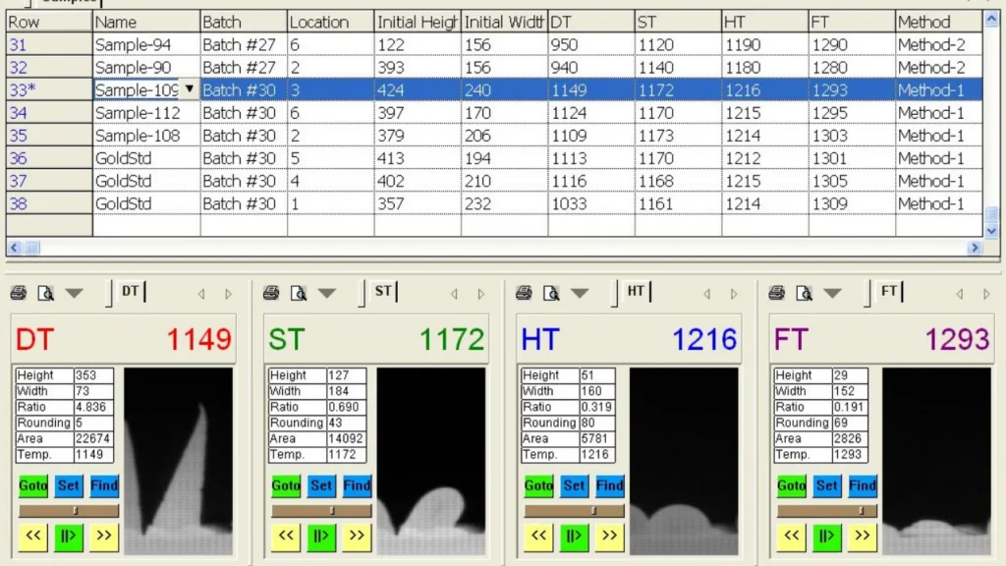The height and width of the screenshot is (566, 1006).
Task: Click the DT panel Area value field 22674
Action: click(x=93, y=439)
